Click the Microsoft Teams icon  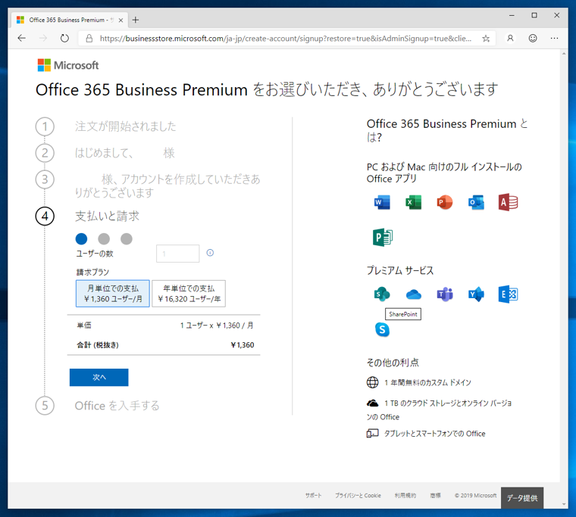pyautogui.click(x=444, y=294)
